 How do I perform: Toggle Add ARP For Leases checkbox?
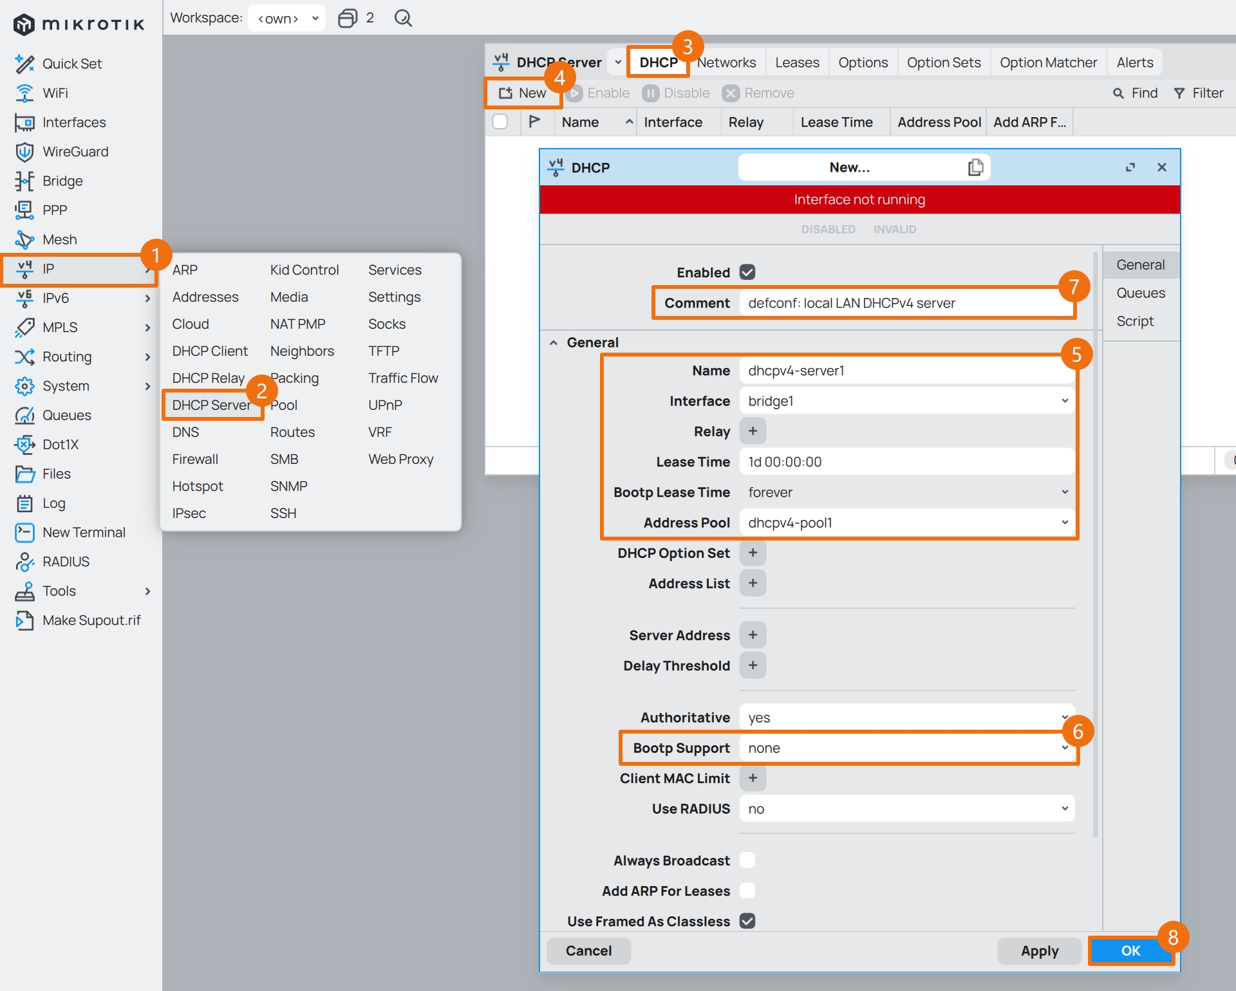(747, 891)
